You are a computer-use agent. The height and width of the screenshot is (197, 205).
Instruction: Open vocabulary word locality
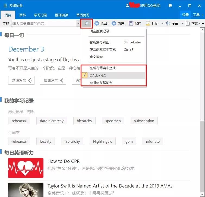click(x=46, y=141)
